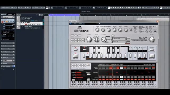This screenshot has width=170, height=95.
Task: Click TB-303 pattern clear button
Action: pos(75,49)
